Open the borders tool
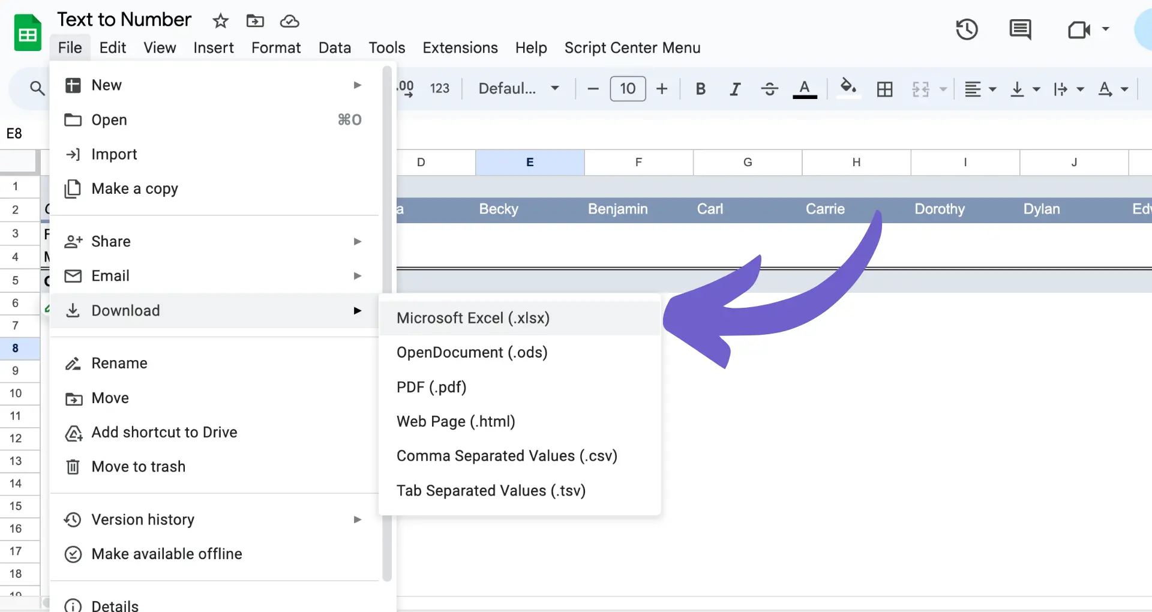This screenshot has height=612, width=1152. click(x=884, y=89)
